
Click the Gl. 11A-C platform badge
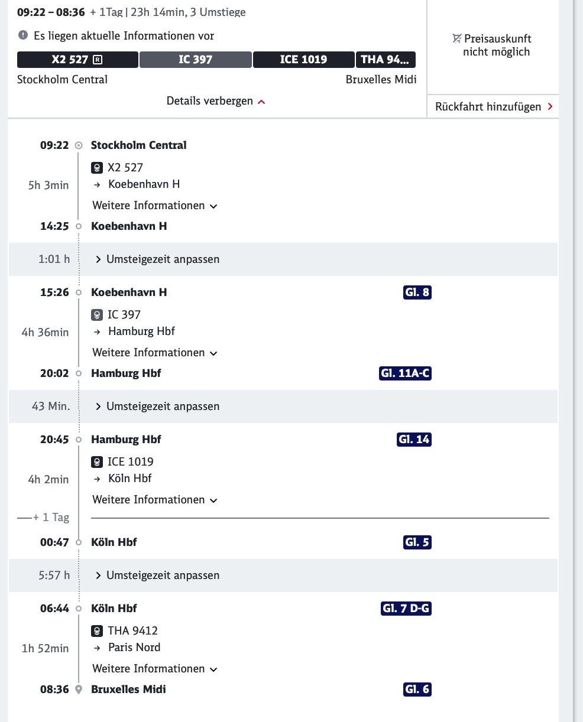[x=405, y=373]
